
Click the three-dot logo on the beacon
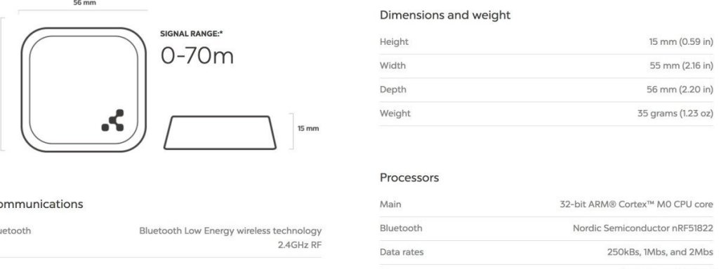pyautogui.click(x=113, y=120)
